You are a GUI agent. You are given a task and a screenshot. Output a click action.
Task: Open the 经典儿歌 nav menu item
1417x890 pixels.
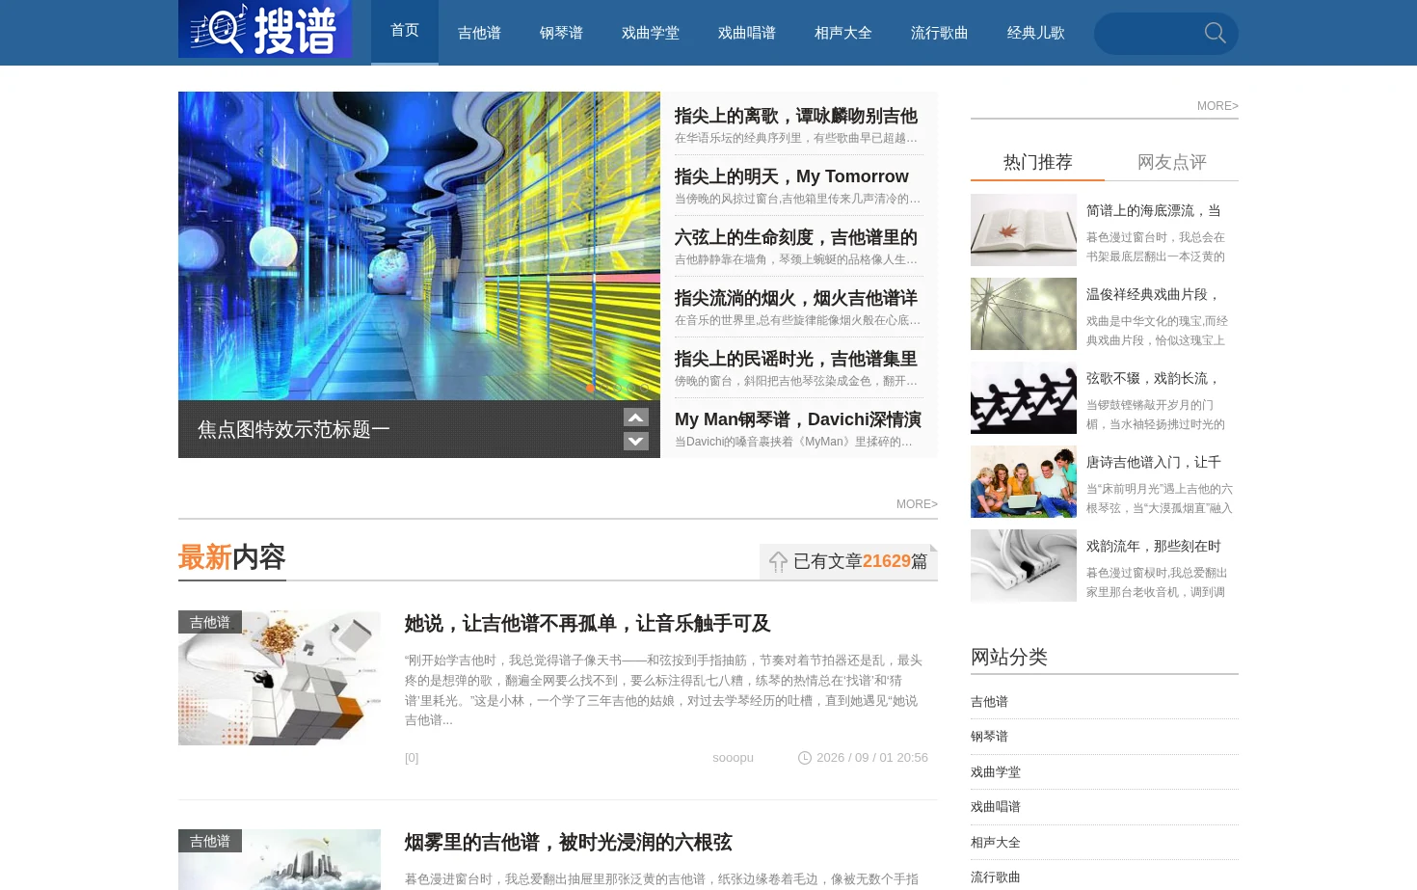[x=1036, y=33]
